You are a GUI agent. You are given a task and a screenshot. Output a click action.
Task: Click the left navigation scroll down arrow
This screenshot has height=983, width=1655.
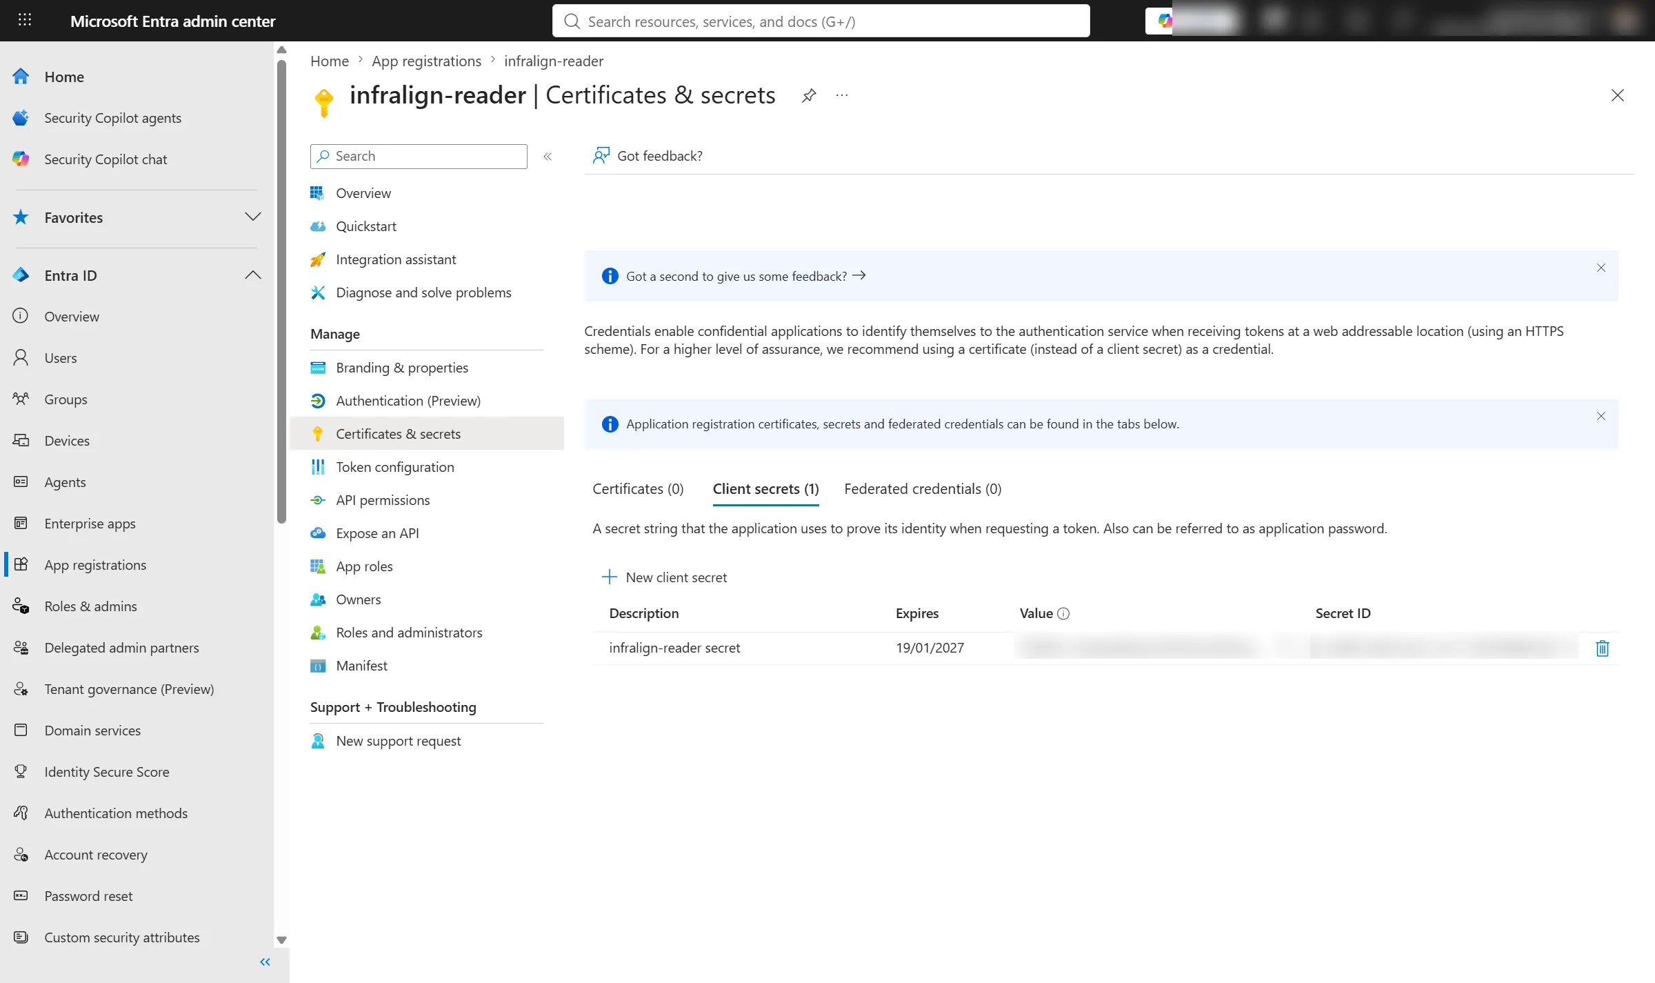point(281,940)
